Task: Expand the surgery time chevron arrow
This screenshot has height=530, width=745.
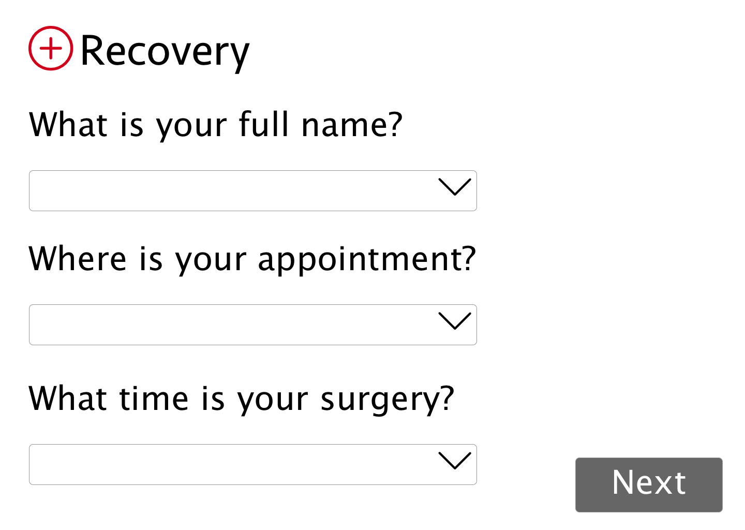Action: pos(454,461)
